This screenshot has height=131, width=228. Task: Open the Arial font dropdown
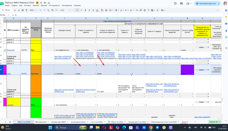click(65, 10)
